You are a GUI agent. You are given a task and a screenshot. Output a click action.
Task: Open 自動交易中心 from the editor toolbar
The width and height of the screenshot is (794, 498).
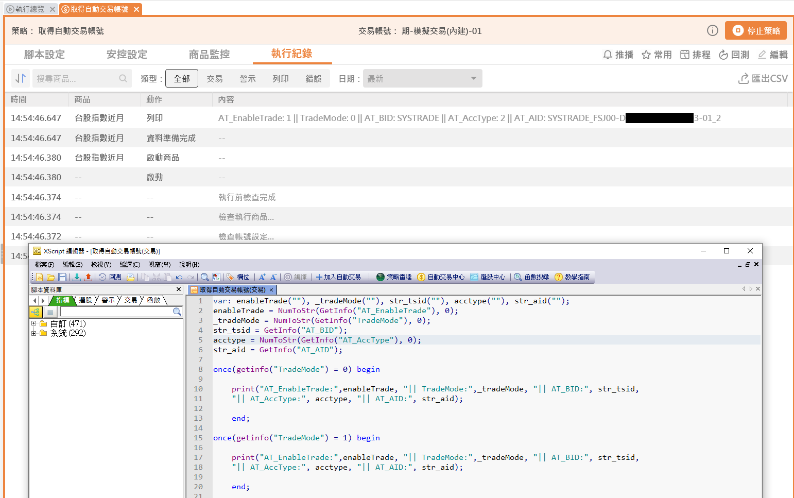441,277
